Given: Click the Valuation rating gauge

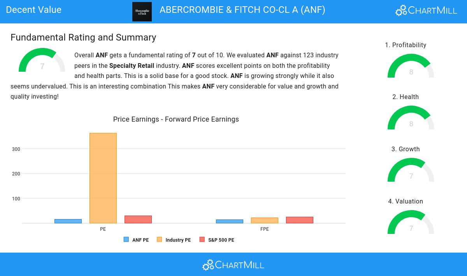Looking at the screenshot, I should [411, 223].
